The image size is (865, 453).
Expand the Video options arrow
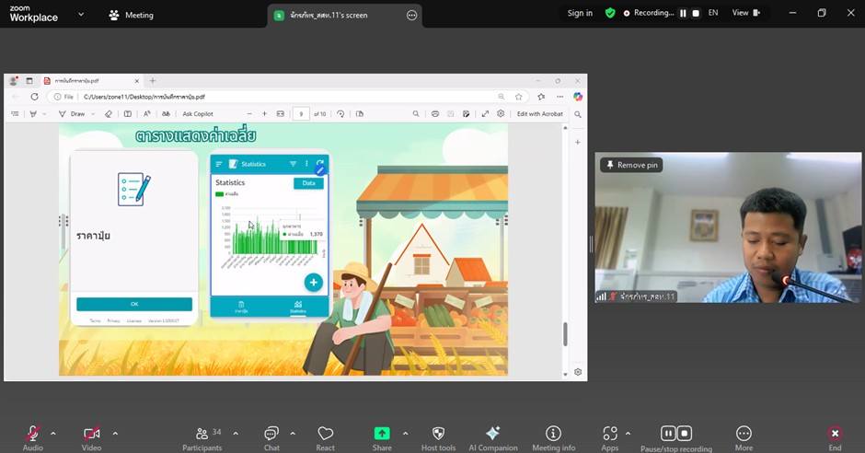tap(115, 433)
